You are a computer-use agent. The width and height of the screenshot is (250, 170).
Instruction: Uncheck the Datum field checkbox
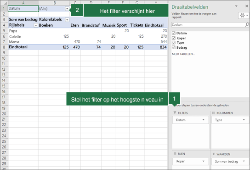point(174,33)
